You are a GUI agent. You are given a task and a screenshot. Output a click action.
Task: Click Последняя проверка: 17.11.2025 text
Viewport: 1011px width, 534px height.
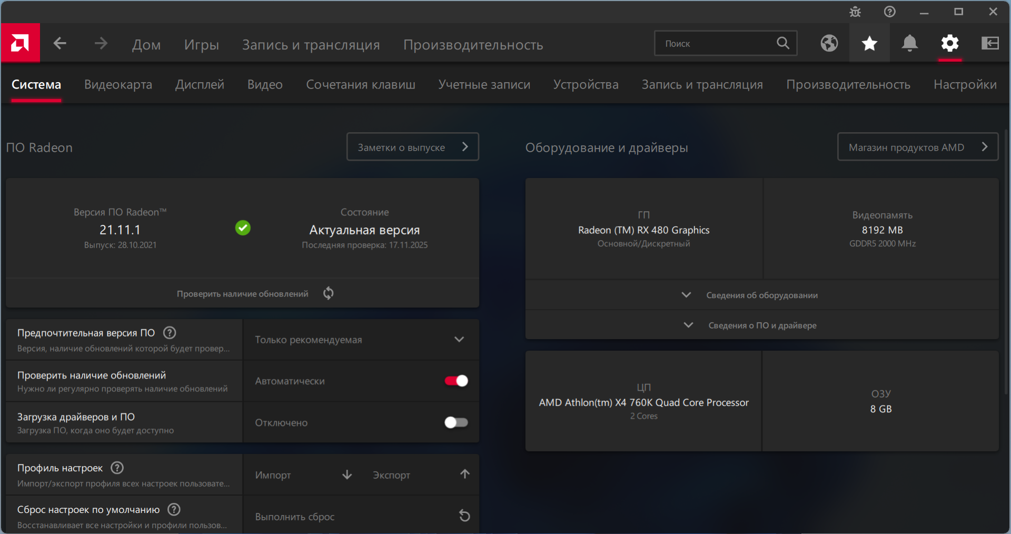pyautogui.click(x=364, y=245)
